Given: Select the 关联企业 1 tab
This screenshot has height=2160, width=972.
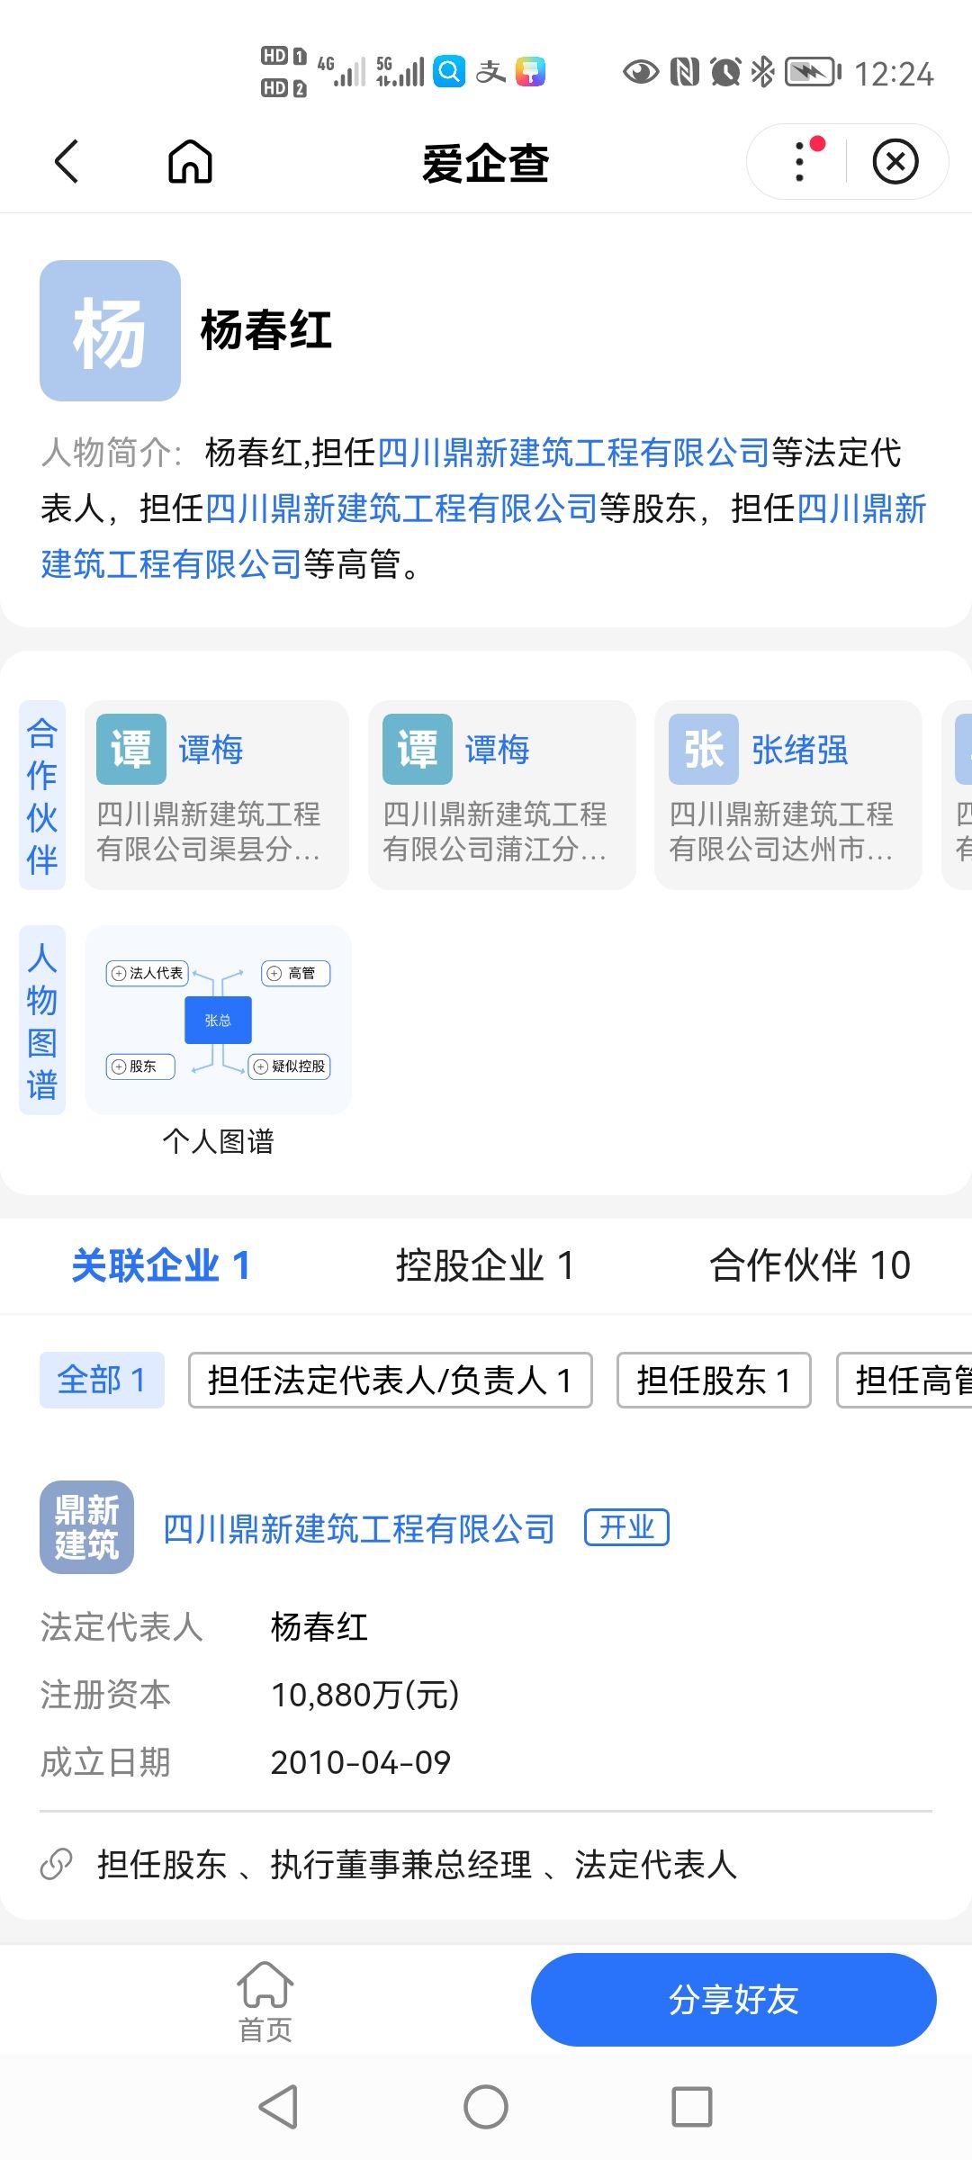Looking at the screenshot, I should click(160, 1265).
